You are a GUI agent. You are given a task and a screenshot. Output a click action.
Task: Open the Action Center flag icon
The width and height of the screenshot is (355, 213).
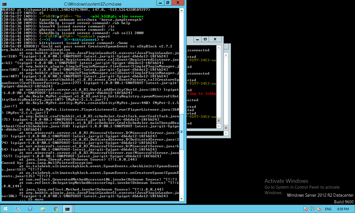tap(305, 209)
